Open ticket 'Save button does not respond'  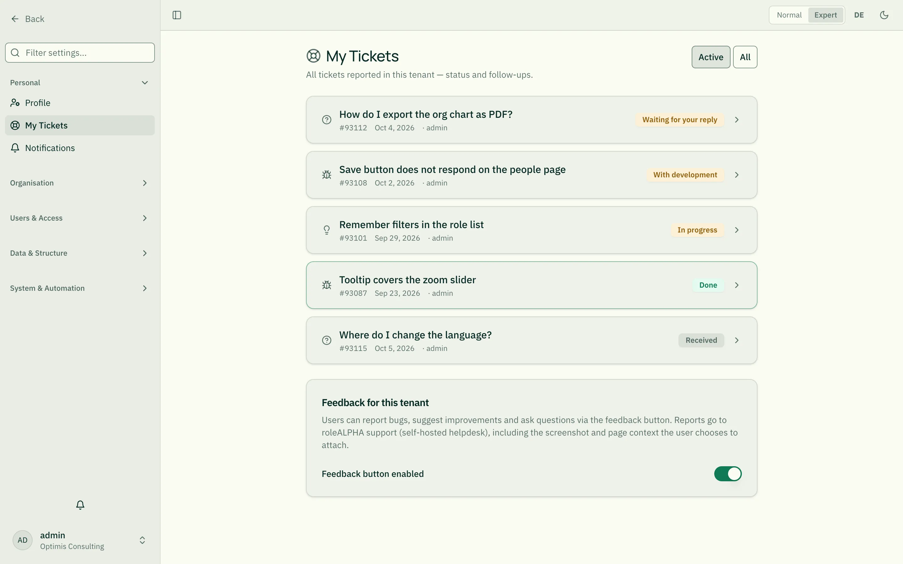click(531, 175)
